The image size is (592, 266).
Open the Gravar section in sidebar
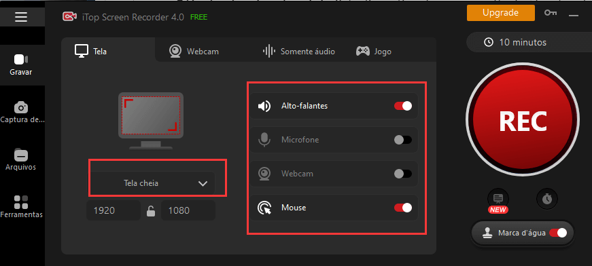[x=21, y=65]
